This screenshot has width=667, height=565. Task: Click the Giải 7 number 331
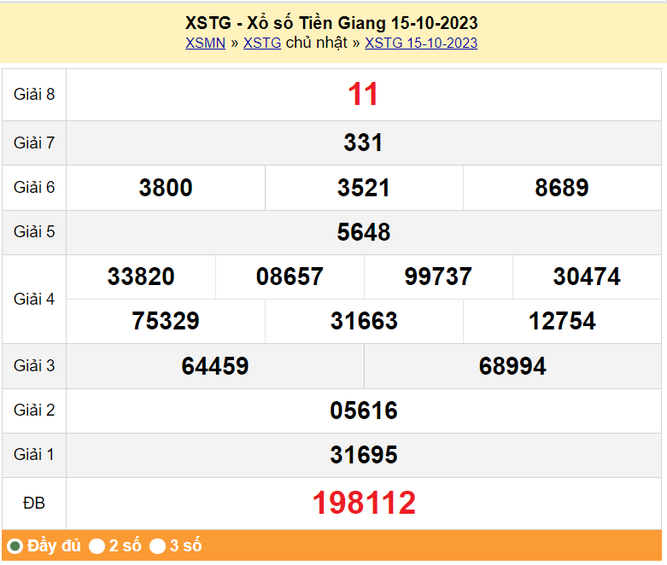coord(363,143)
